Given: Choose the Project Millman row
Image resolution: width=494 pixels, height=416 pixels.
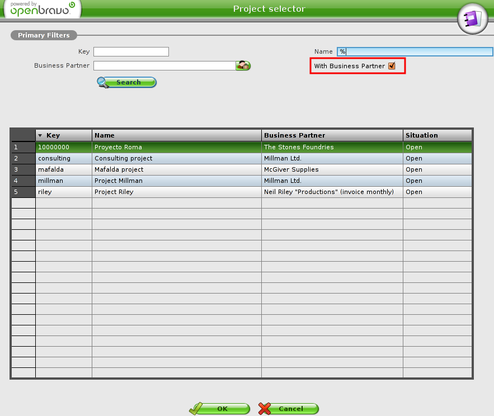Looking at the screenshot, I should (x=176, y=181).
